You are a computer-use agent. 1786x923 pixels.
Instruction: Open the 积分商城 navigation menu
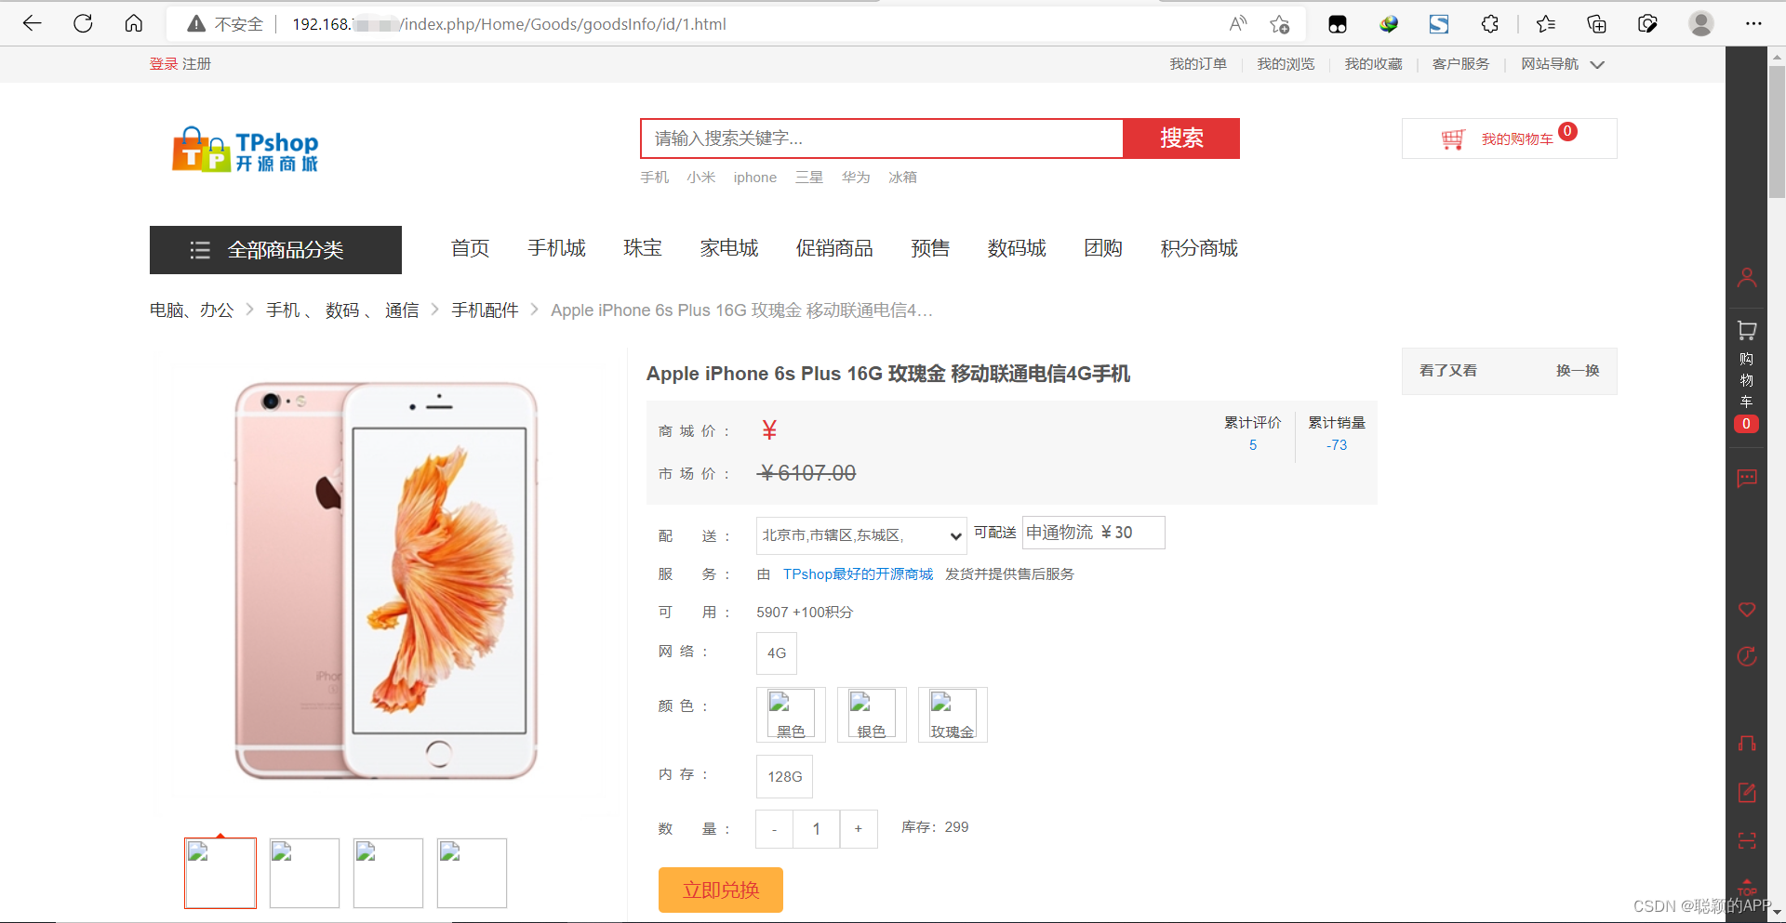1198,247
